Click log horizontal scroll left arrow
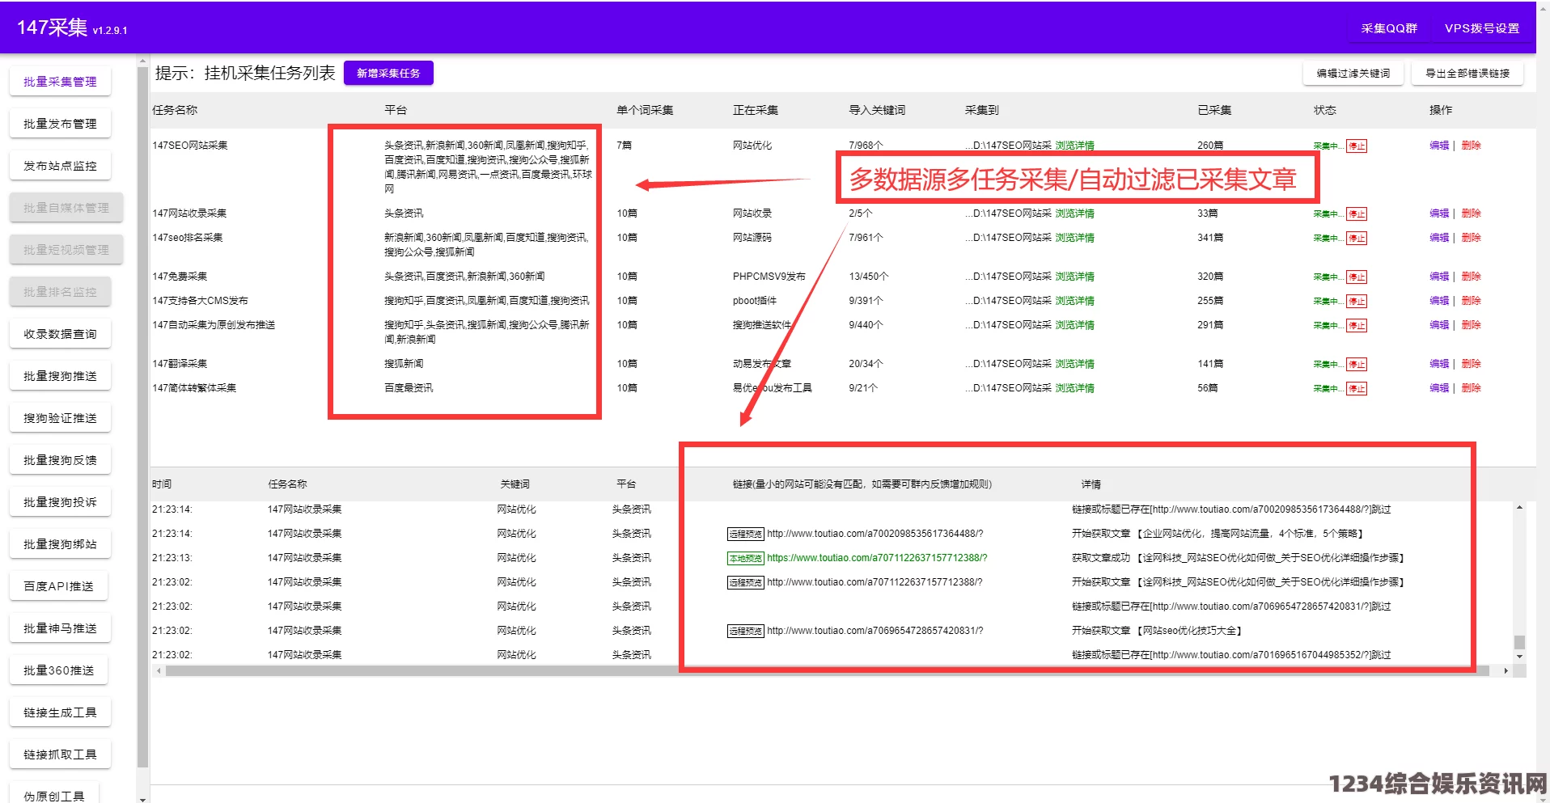 [x=159, y=670]
